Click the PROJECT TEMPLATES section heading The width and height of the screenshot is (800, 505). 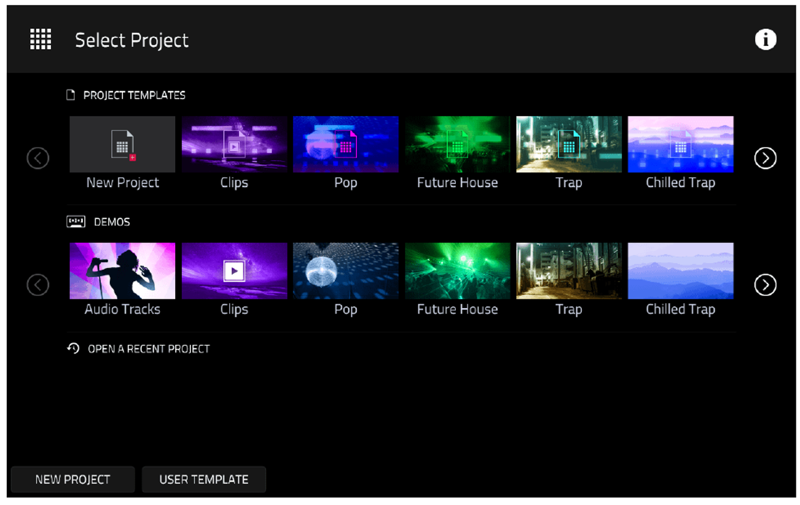coord(135,95)
